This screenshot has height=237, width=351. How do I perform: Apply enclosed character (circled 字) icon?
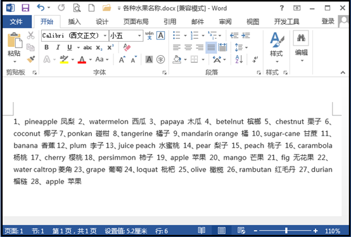160,60
